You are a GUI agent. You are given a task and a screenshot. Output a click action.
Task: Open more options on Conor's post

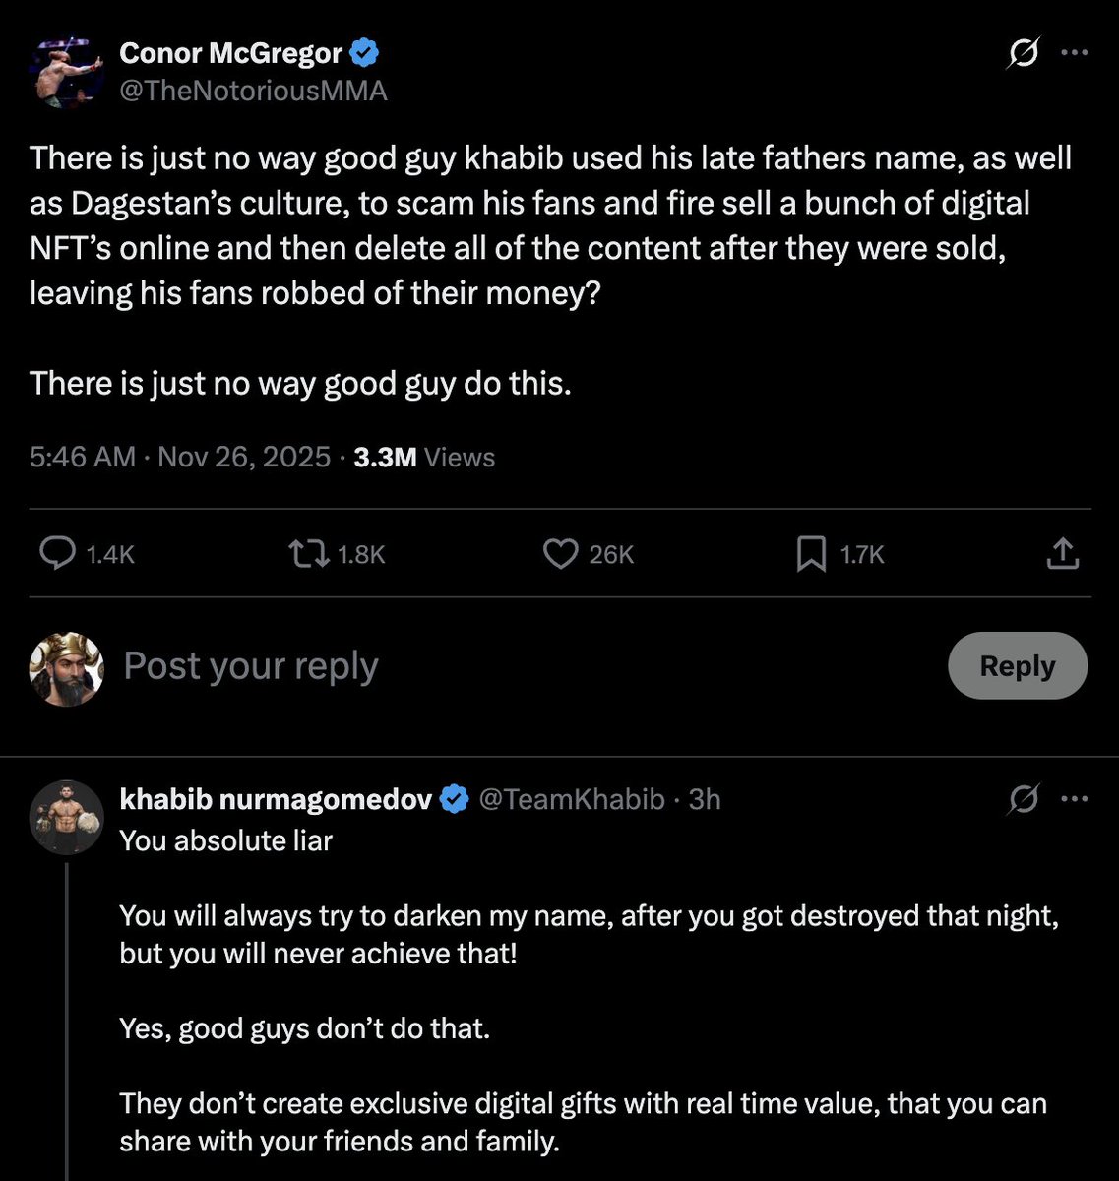coord(1075,54)
